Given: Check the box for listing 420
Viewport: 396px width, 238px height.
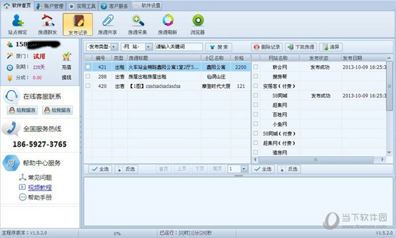Looking at the screenshot, I should [88, 86].
